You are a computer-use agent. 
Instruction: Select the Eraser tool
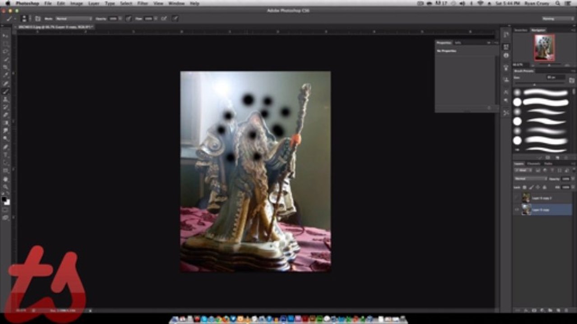(6, 115)
